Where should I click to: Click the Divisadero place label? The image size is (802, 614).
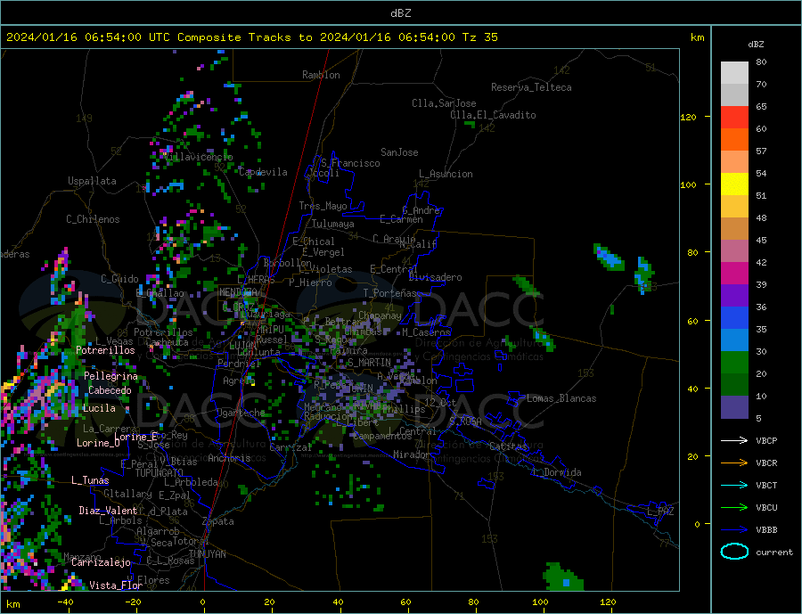tap(435, 277)
